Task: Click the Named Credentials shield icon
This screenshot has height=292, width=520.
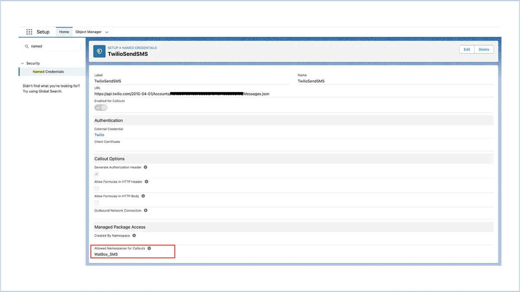Action: pos(99,51)
